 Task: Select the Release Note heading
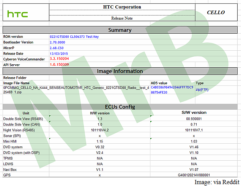tap(122, 18)
